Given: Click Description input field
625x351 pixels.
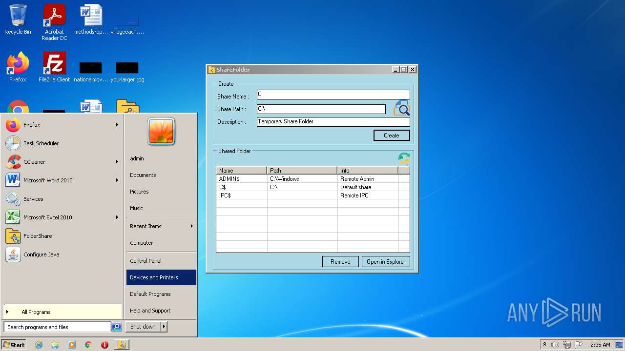Looking at the screenshot, I should click(x=333, y=122).
